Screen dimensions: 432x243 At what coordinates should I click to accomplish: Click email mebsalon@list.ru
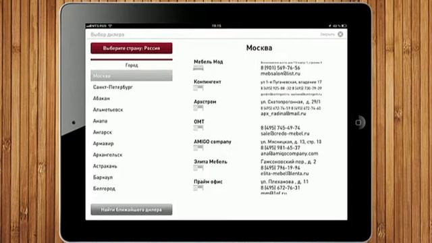pyautogui.click(x=281, y=74)
